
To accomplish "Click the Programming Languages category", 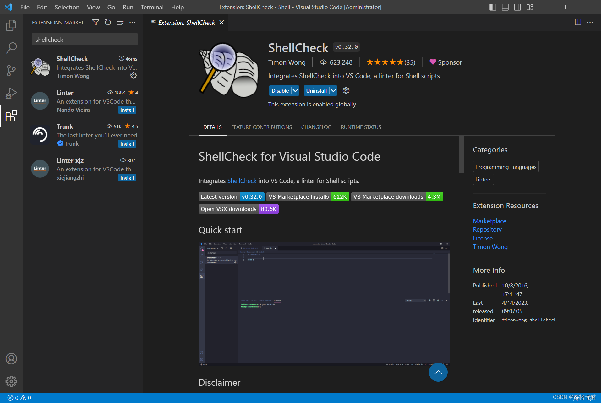I will click(505, 167).
